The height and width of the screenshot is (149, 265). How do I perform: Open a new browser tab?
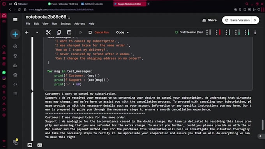148,4
